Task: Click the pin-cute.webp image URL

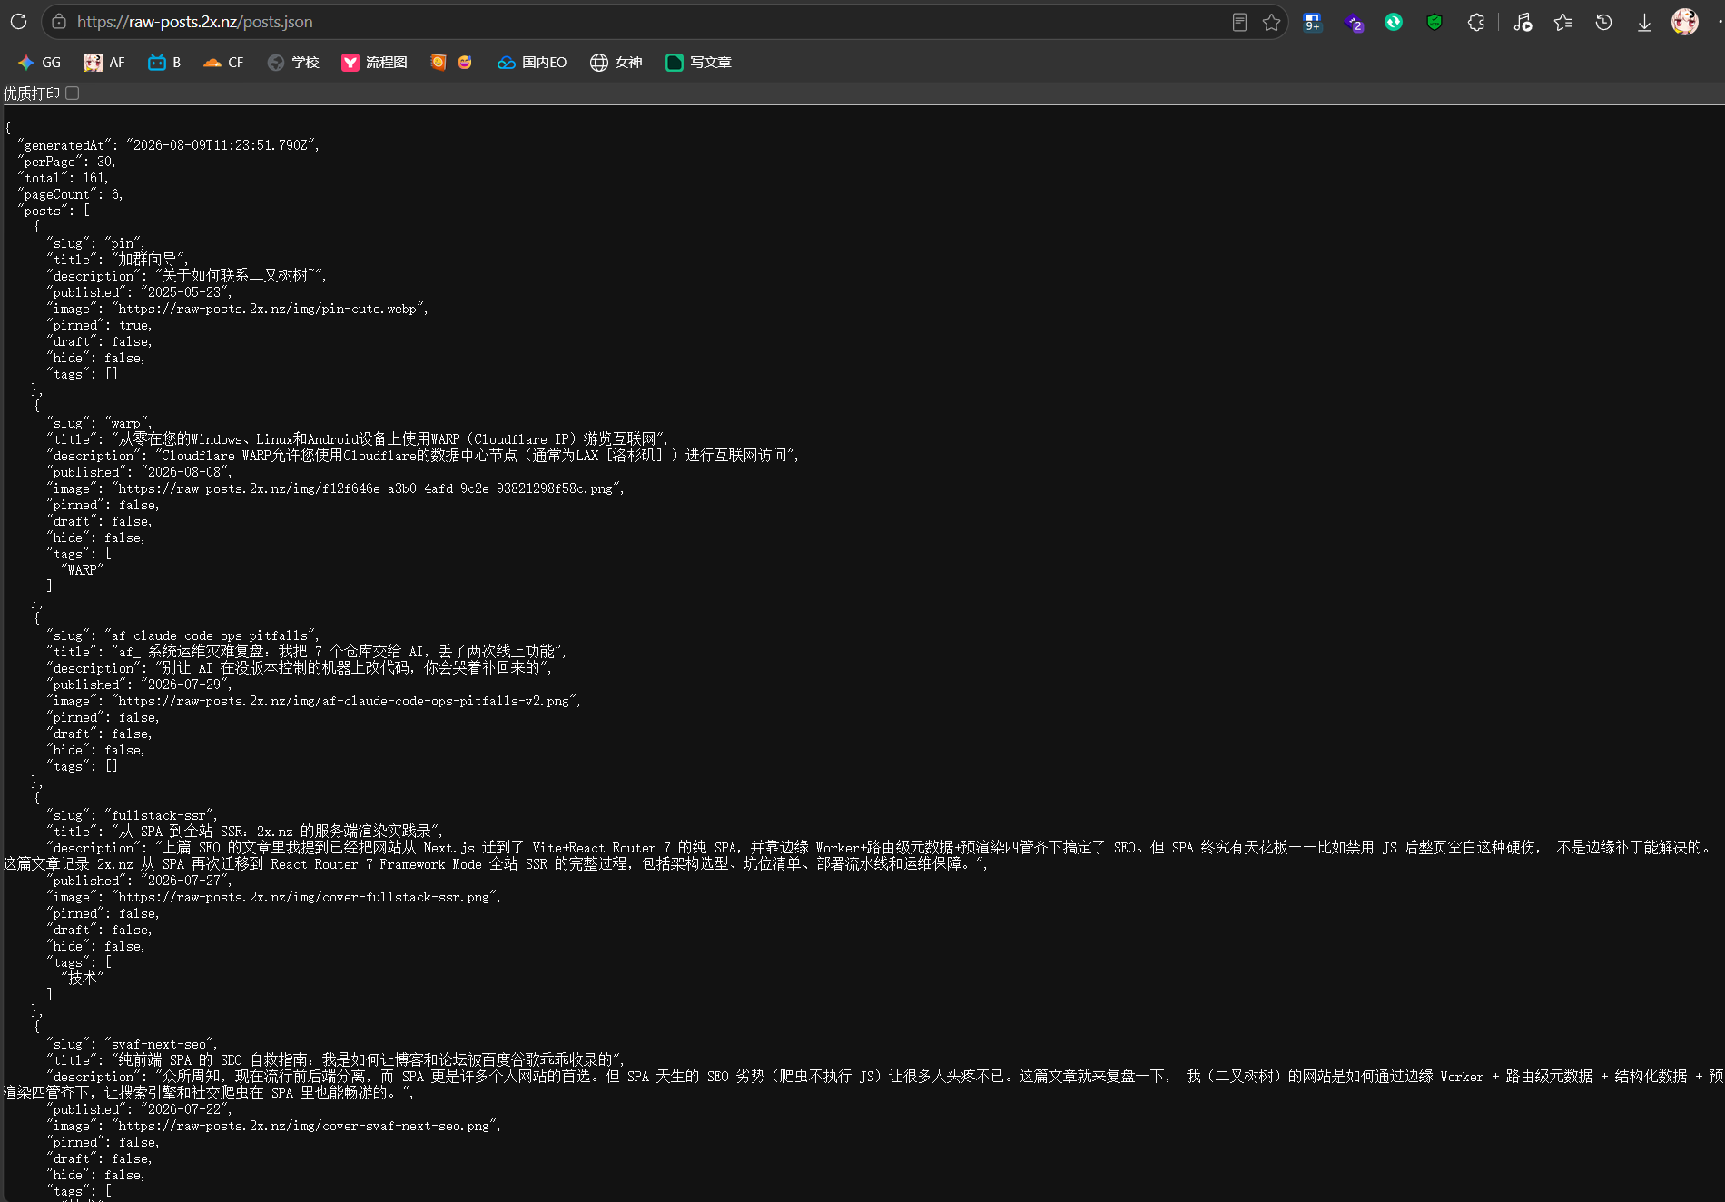Action: (268, 309)
